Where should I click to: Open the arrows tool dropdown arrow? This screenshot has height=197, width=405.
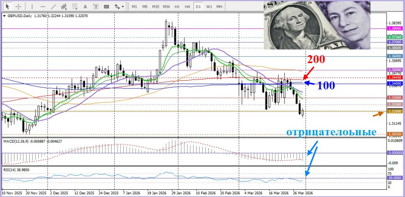point(123,7)
